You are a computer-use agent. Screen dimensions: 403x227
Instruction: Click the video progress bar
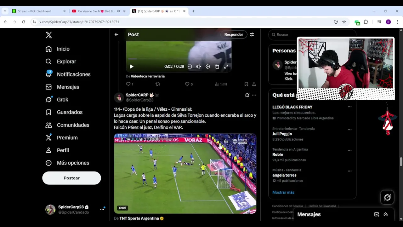pyautogui.click(x=179, y=59)
